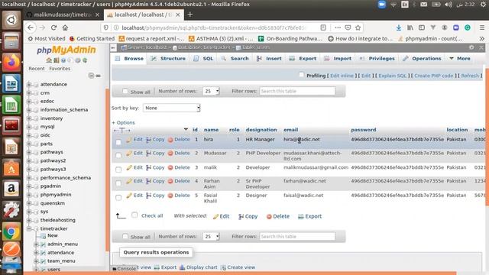
Task: Expand the mysql database node
Action: point(29,127)
